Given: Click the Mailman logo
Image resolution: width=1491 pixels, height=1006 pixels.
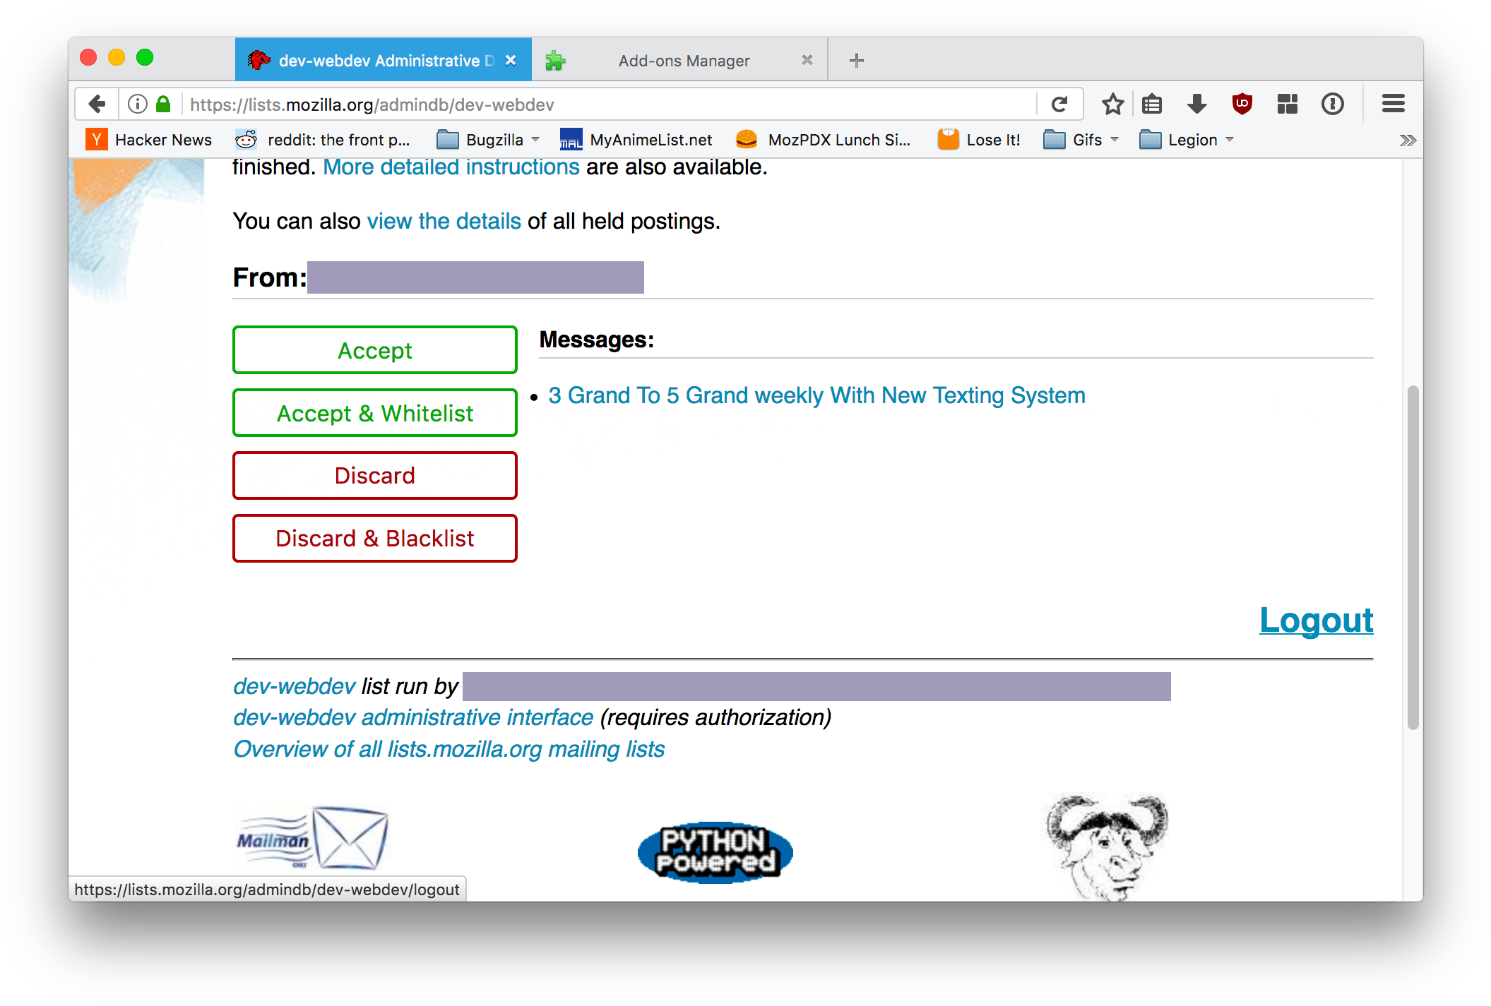Looking at the screenshot, I should point(312,838).
